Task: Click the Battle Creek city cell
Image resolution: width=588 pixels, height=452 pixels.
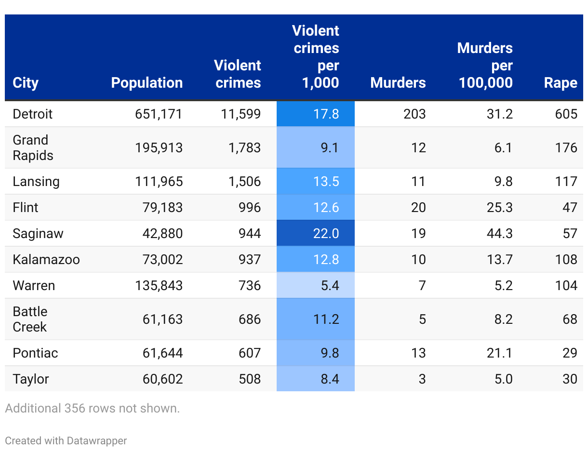Action: tap(30, 319)
